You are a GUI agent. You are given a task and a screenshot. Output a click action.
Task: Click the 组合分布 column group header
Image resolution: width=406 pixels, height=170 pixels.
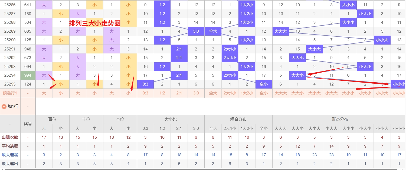[238, 119]
